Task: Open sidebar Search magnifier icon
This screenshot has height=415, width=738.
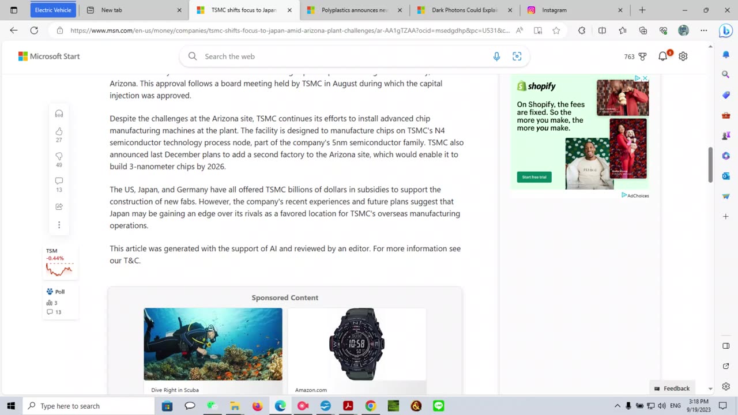Action: click(726, 74)
